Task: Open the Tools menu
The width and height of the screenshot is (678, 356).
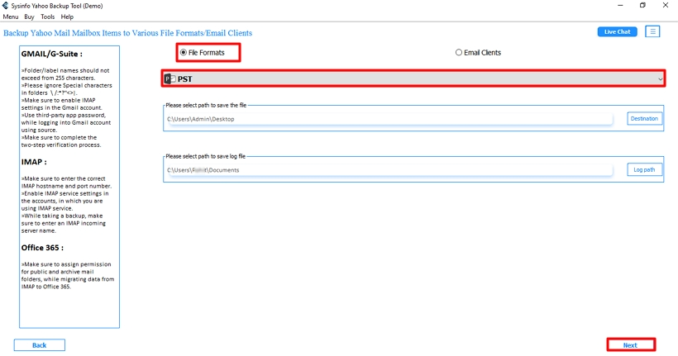Action: coord(48,17)
